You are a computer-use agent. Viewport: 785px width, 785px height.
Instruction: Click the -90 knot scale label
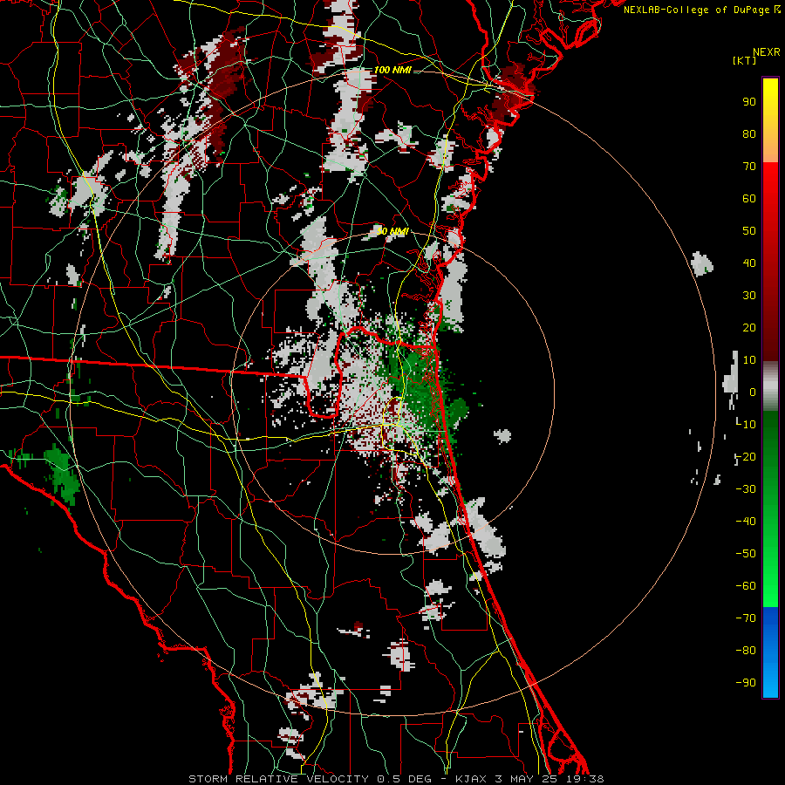746,683
